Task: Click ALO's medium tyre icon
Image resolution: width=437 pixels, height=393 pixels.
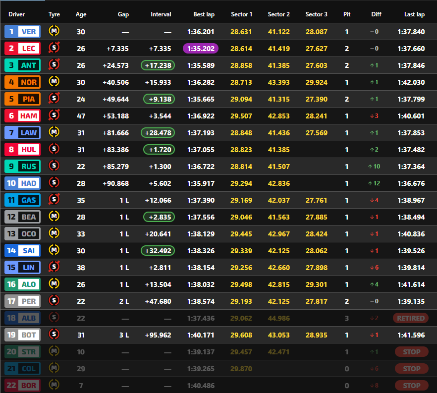Action: pyautogui.click(x=54, y=283)
